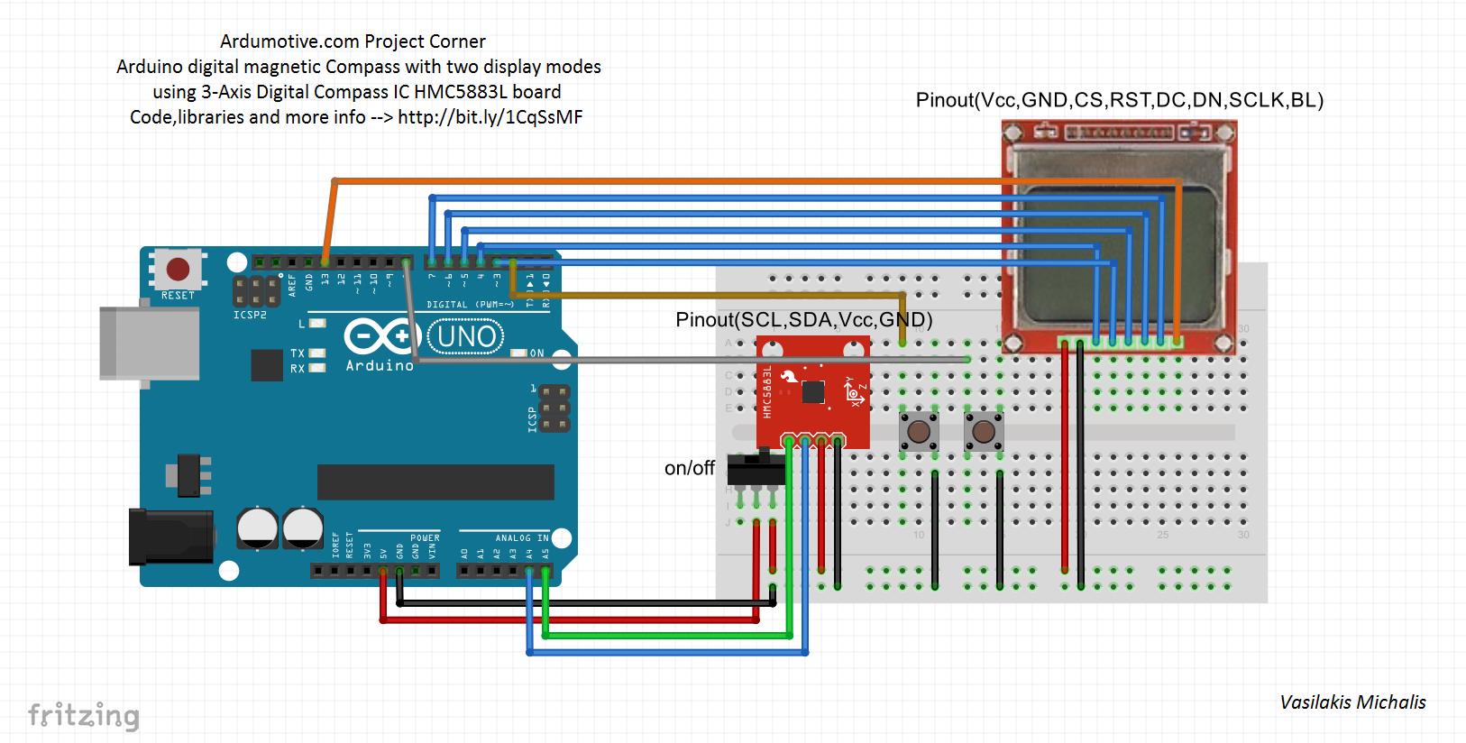The height and width of the screenshot is (743, 1466).
Task: Select the red HMC5883L compass board
Action: [813, 392]
